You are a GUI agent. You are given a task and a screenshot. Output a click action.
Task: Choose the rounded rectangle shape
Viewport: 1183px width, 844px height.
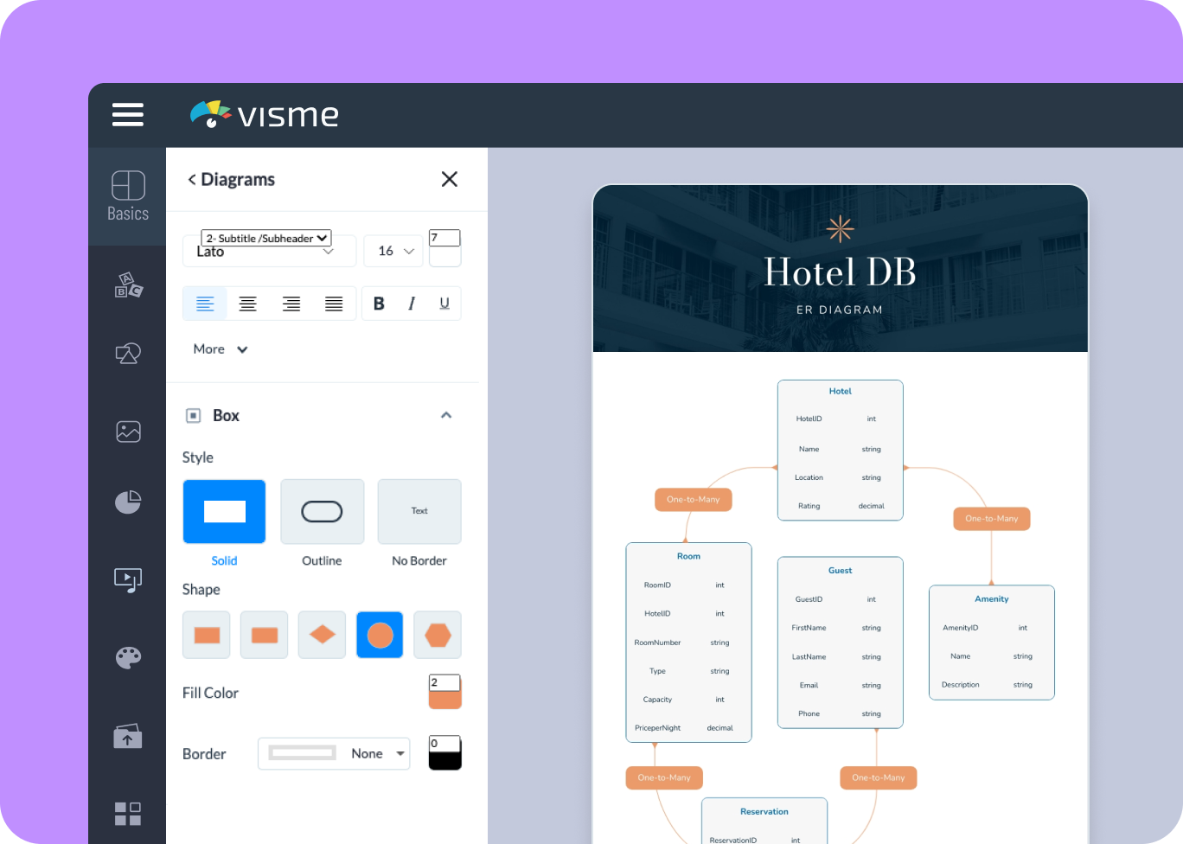pos(265,636)
